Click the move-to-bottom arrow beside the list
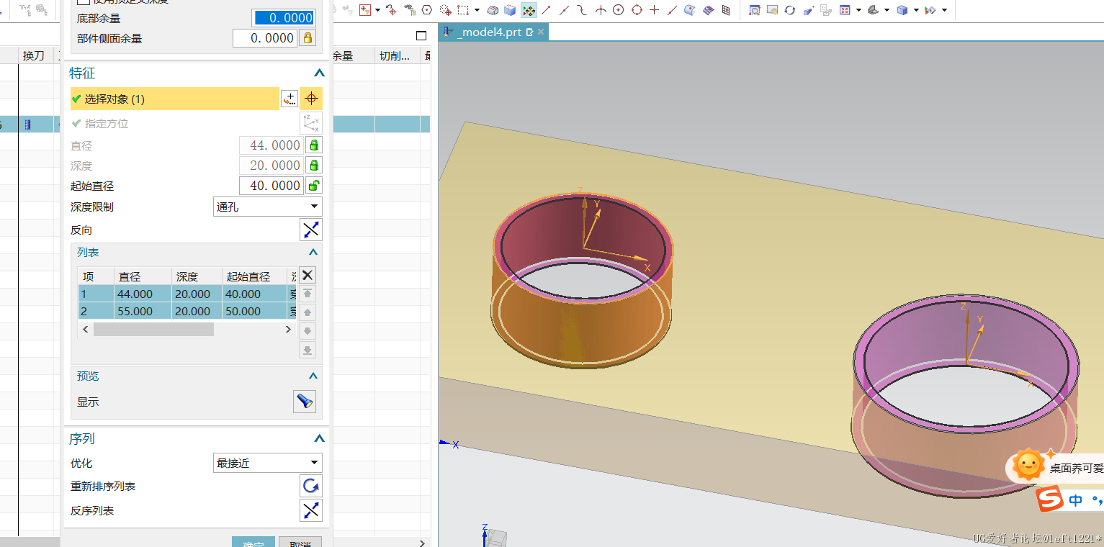1104x547 pixels. (308, 350)
